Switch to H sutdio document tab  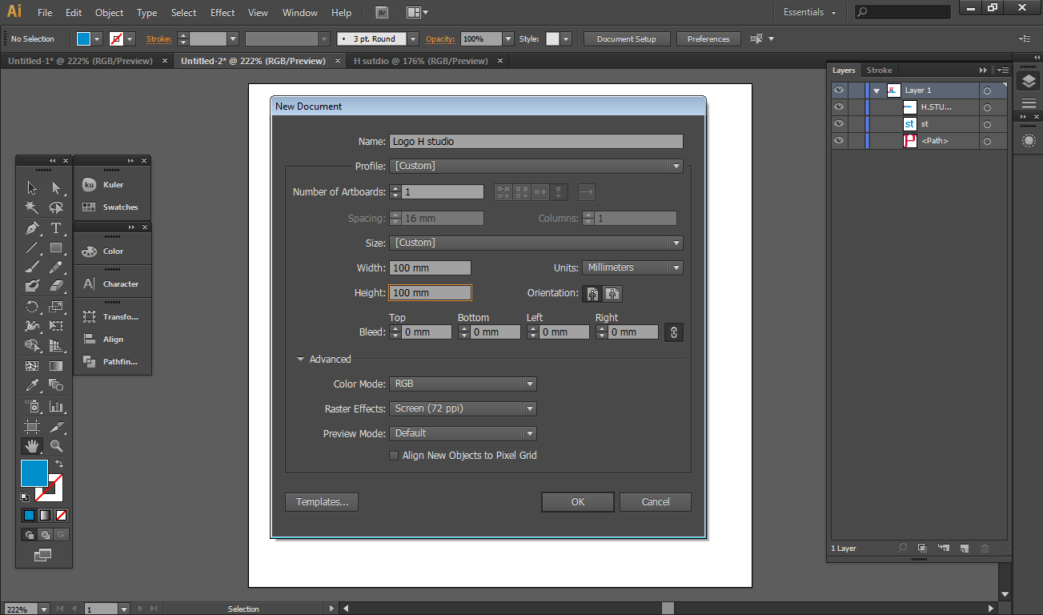pos(420,61)
